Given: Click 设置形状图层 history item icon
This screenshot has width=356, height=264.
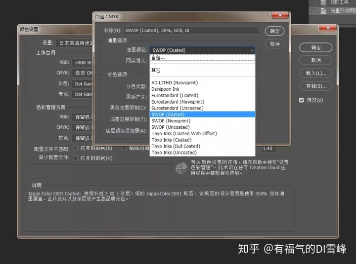Looking at the screenshot, I should pos(323,11).
